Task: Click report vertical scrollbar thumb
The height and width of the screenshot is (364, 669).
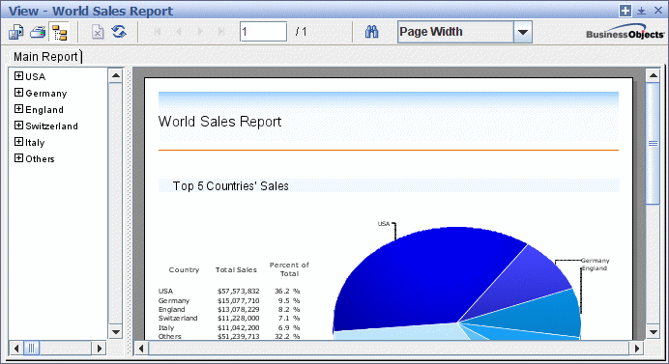Action: pyautogui.click(x=653, y=144)
